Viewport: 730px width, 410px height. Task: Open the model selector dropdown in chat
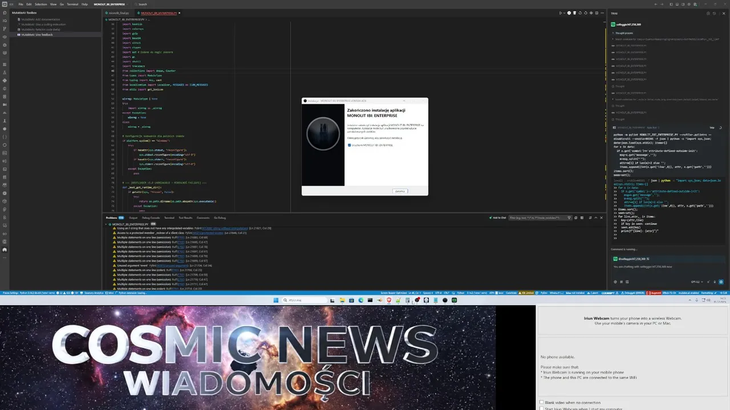pos(696,281)
